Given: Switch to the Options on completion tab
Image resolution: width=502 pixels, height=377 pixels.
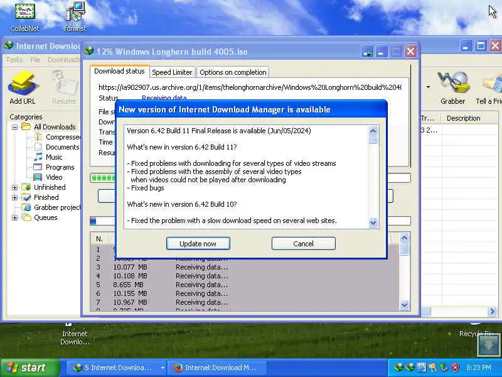Looking at the screenshot, I should [233, 72].
